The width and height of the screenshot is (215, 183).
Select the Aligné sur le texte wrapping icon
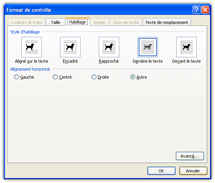click(x=32, y=47)
